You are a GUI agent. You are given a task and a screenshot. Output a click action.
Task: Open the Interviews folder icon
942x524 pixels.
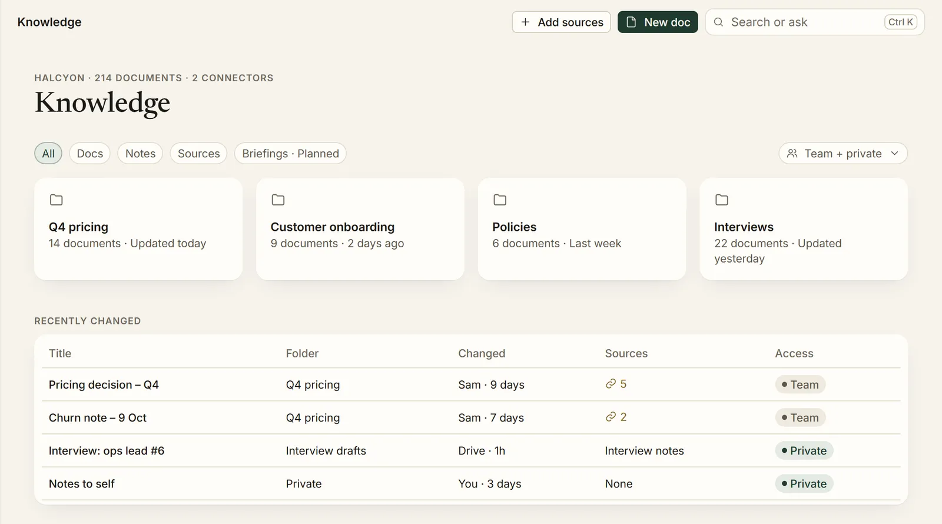point(722,200)
